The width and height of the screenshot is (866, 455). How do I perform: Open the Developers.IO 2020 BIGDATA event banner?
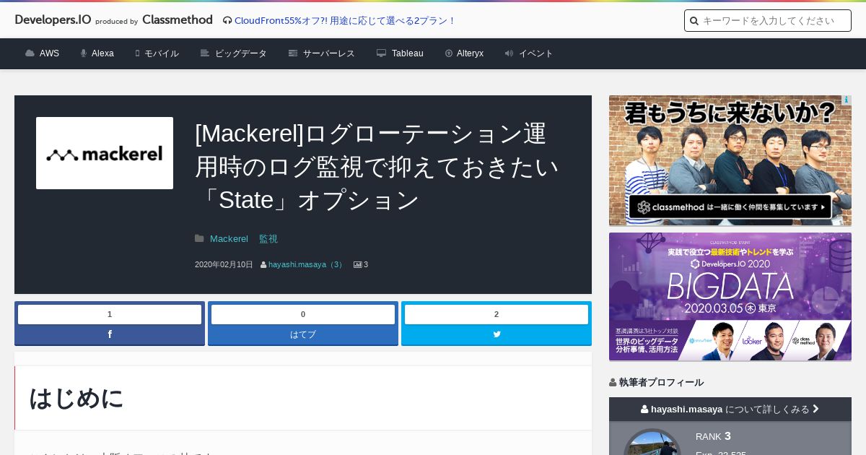(x=730, y=297)
